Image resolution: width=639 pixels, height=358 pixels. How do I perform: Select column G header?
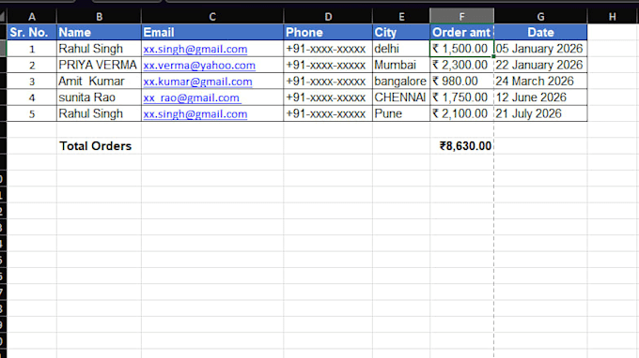pyautogui.click(x=540, y=17)
